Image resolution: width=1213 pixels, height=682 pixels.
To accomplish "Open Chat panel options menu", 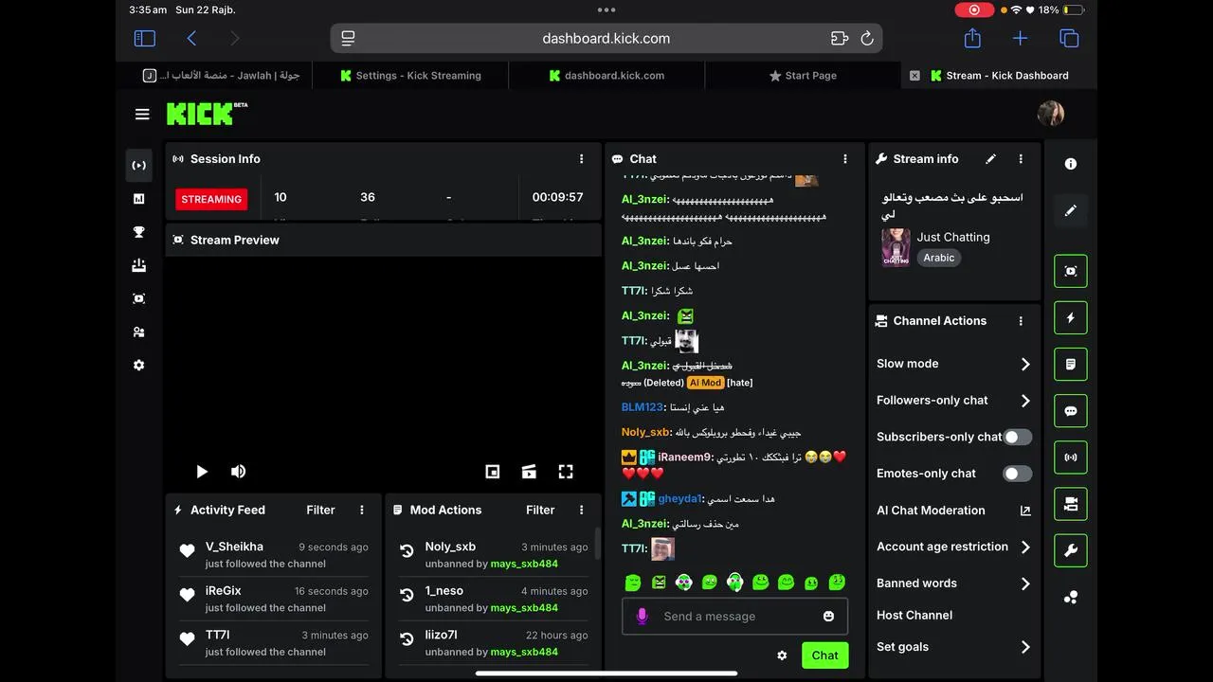I will [845, 159].
